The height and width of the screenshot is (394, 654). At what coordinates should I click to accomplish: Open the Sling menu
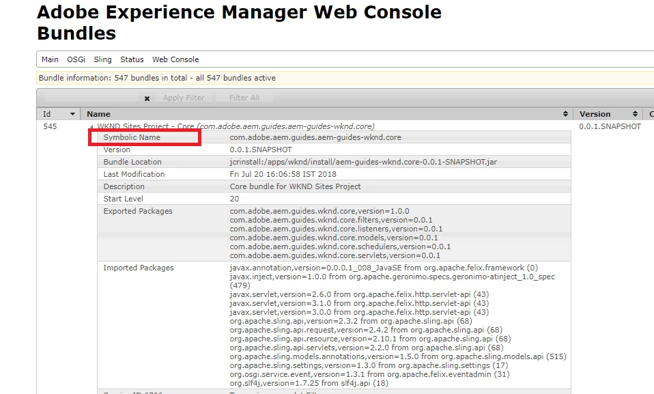102,59
